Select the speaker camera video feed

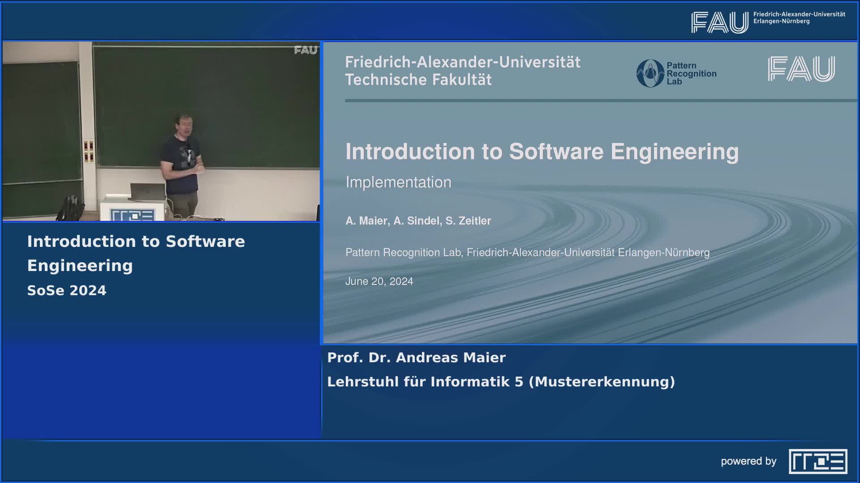click(162, 132)
